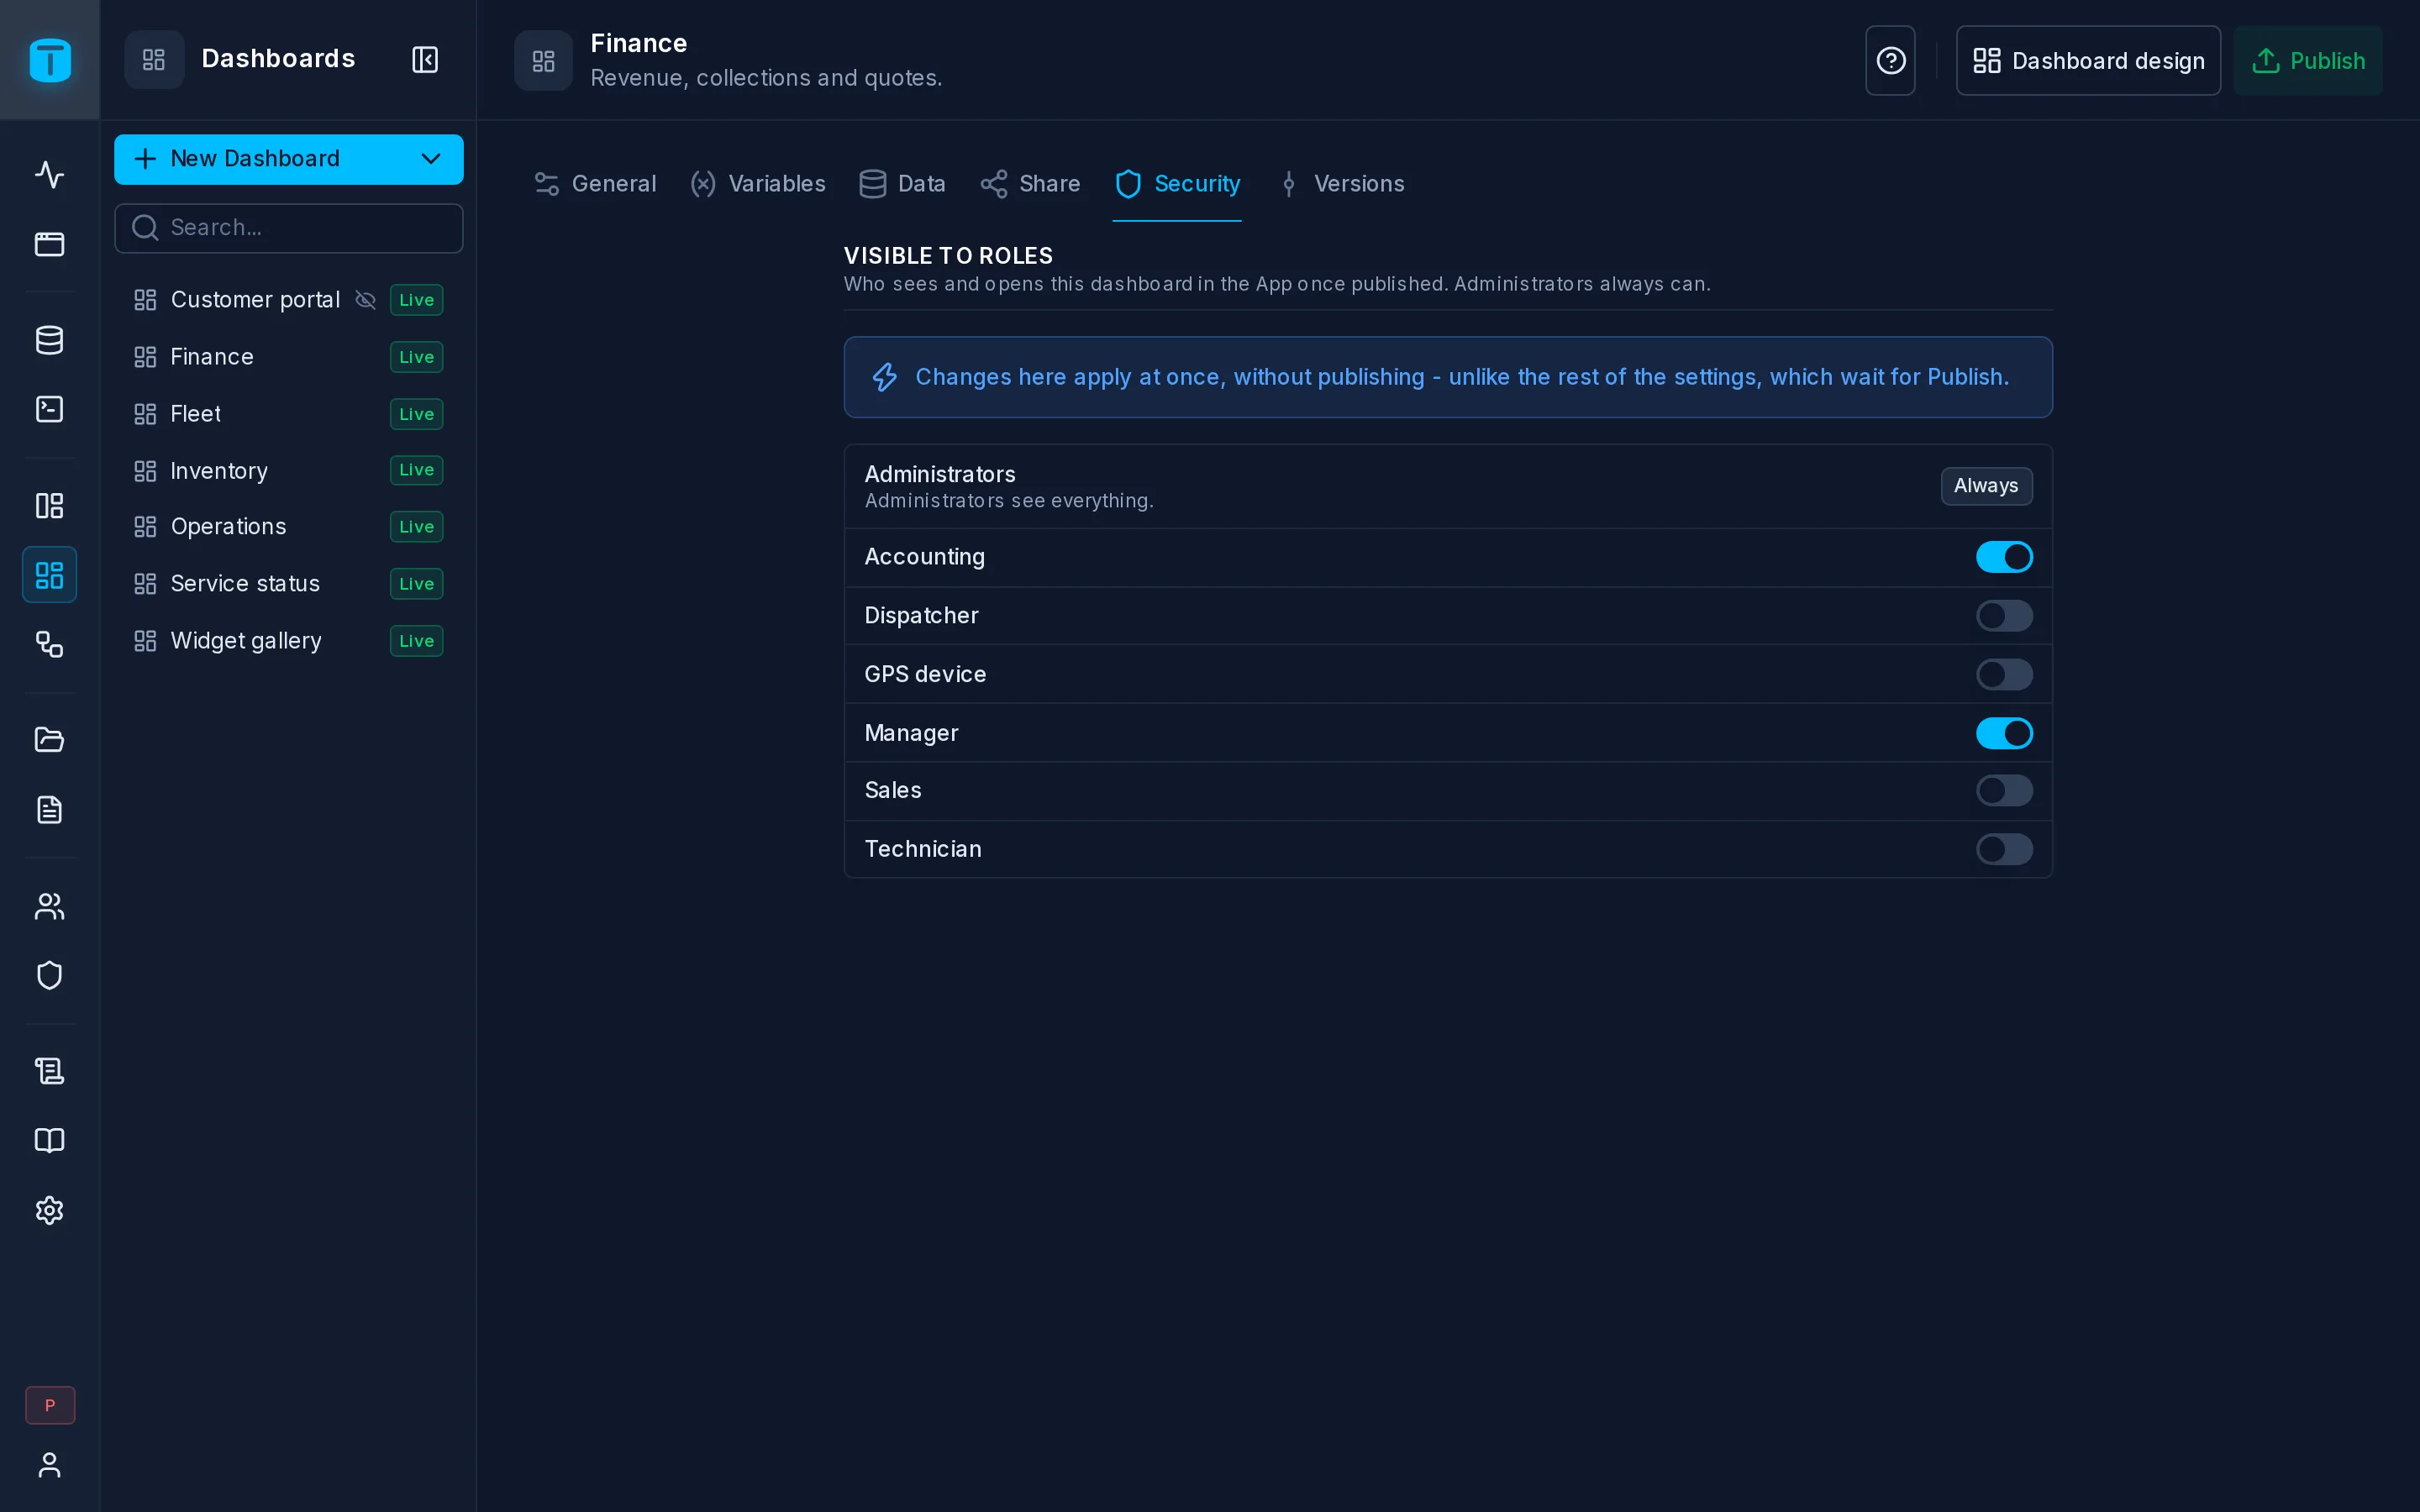Click the layout panels icon in sidebar

(49, 505)
